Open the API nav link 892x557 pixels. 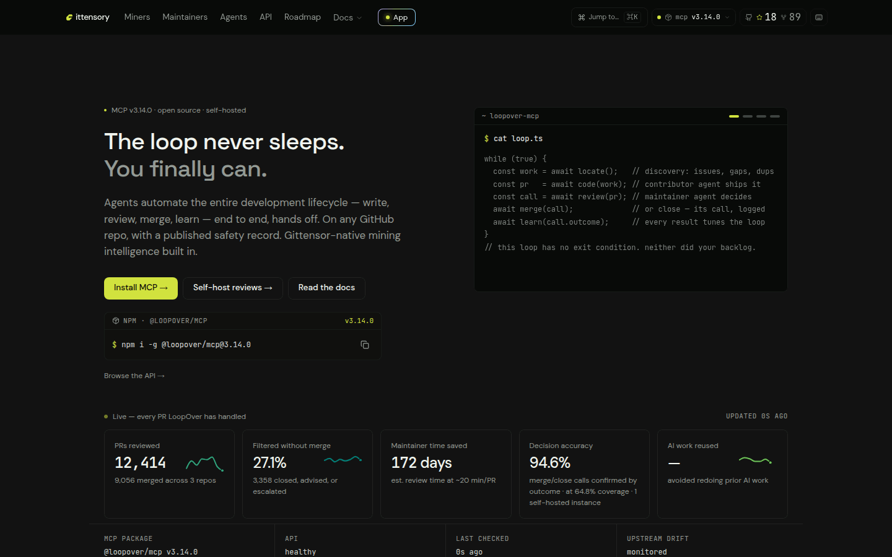pos(266,17)
